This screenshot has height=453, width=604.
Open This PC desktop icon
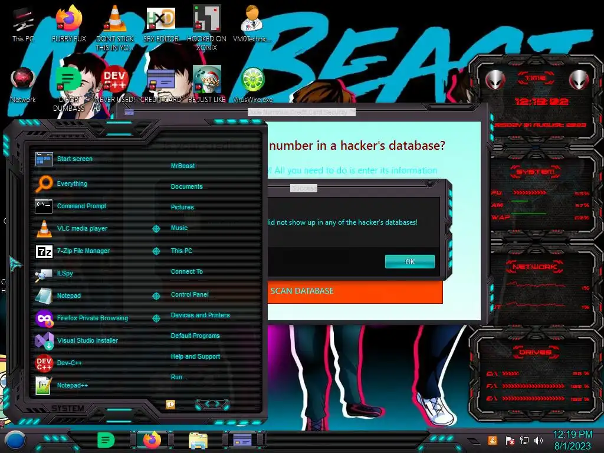pyautogui.click(x=23, y=24)
